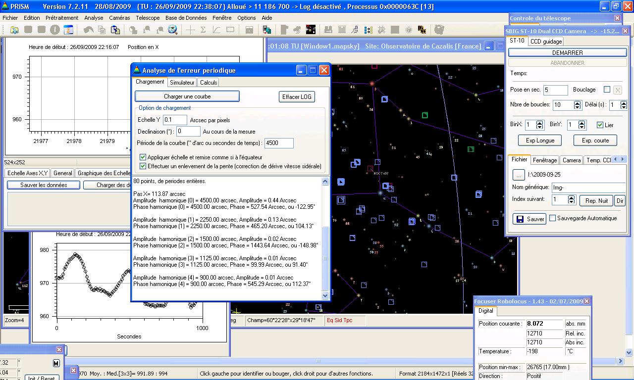The height and width of the screenshot is (380, 634).
Task: Switch to the CCD guidage tab
Action: pyautogui.click(x=546, y=42)
